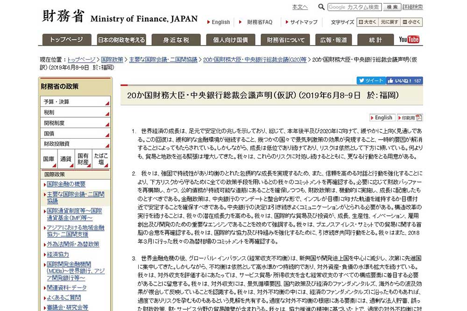Open the YouTube channel logo
This screenshot has width=467, height=311.
tap(409, 39)
